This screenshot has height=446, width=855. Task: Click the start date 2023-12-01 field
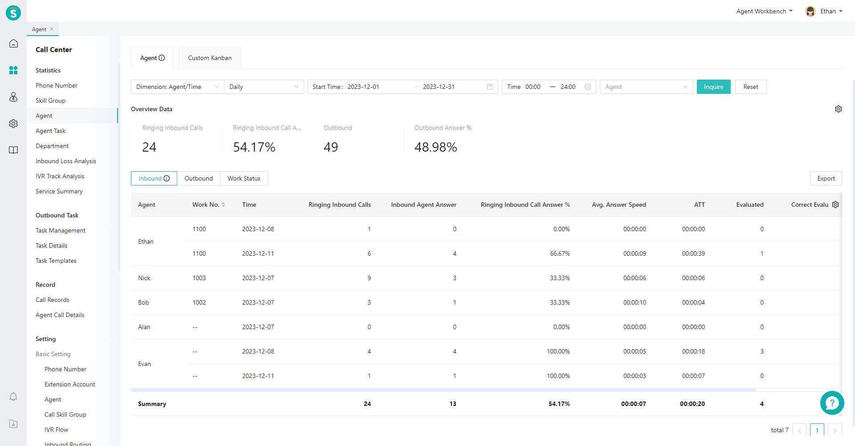point(363,87)
